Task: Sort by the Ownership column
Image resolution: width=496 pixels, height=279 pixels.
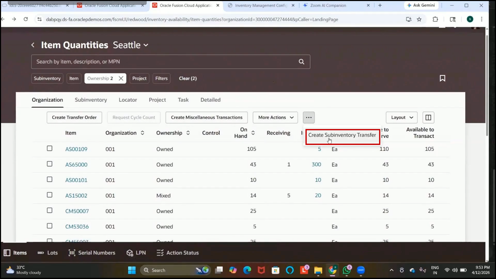Action: 188,133
